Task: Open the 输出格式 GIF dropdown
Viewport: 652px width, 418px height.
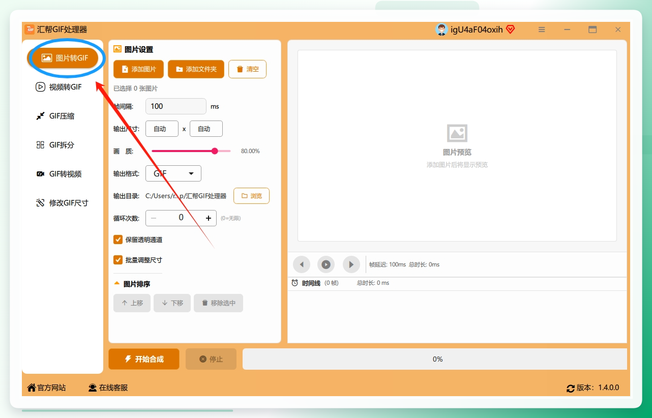Action: [x=173, y=173]
